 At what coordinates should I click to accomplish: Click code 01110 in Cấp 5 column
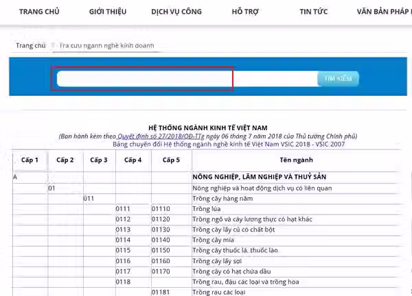[x=161, y=209]
